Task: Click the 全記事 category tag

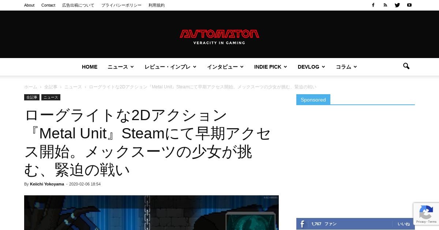Action: (x=32, y=97)
